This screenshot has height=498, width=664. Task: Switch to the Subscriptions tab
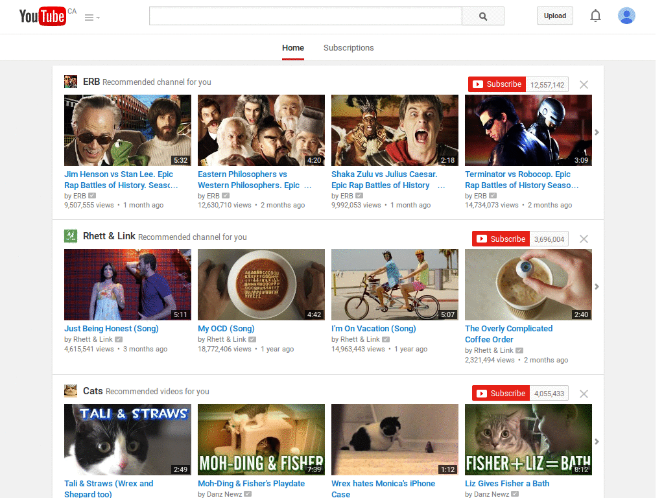click(348, 48)
